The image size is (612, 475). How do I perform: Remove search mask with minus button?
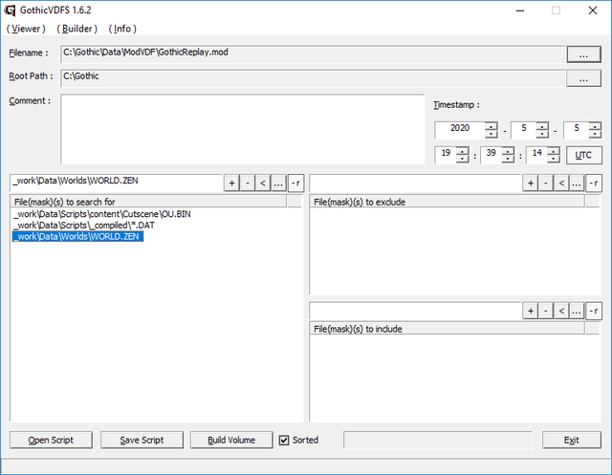(248, 183)
